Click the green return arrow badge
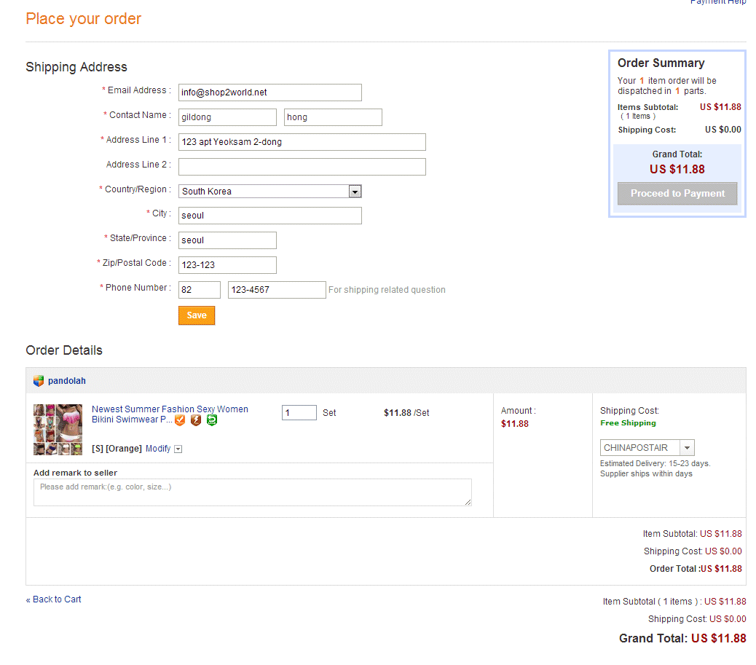This screenshot has height=665, width=756. pyautogui.click(x=212, y=420)
